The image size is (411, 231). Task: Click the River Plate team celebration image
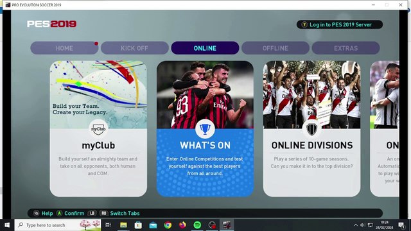[311, 94]
